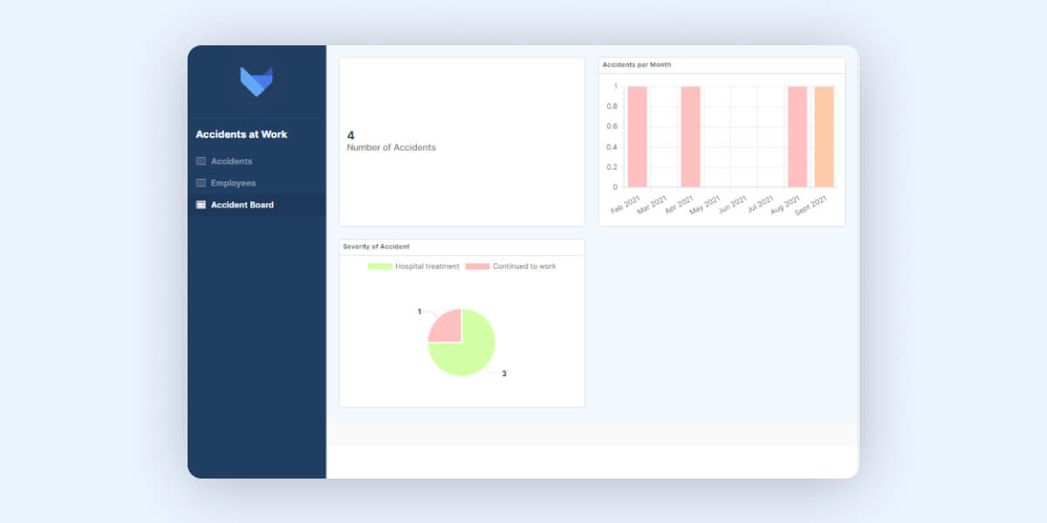
Task: Click the Aug 2021 pink bar
Action: click(x=797, y=137)
